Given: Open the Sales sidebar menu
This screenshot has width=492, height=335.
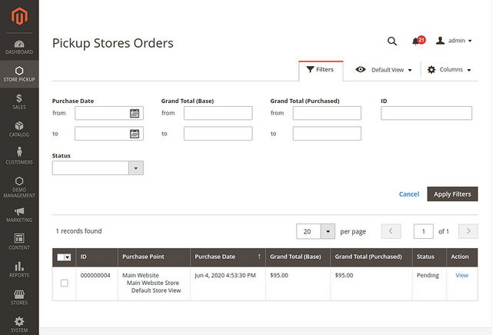Looking at the screenshot, I should coord(19,101).
